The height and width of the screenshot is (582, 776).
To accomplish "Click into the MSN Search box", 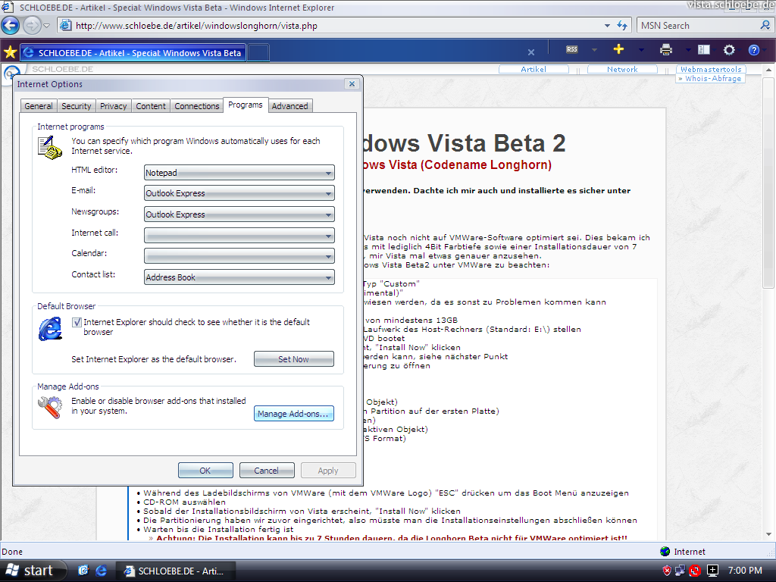I will point(698,25).
